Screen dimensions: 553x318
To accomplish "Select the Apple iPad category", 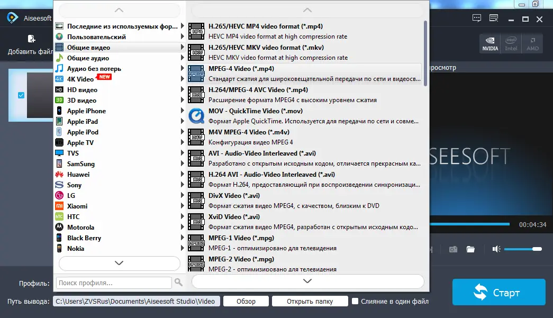I will click(x=120, y=121).
